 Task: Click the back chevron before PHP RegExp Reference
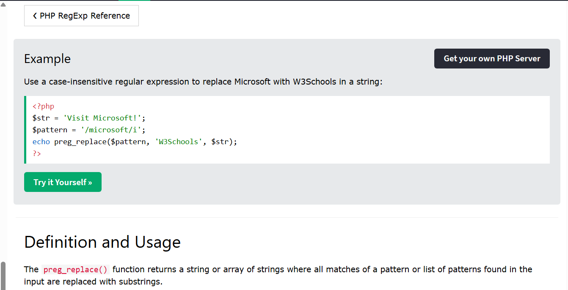pyautogui.click(x=35, y=16)
